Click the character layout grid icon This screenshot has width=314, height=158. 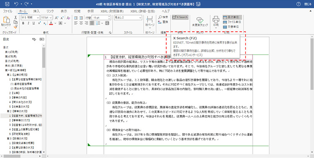[x=107, y=23]
